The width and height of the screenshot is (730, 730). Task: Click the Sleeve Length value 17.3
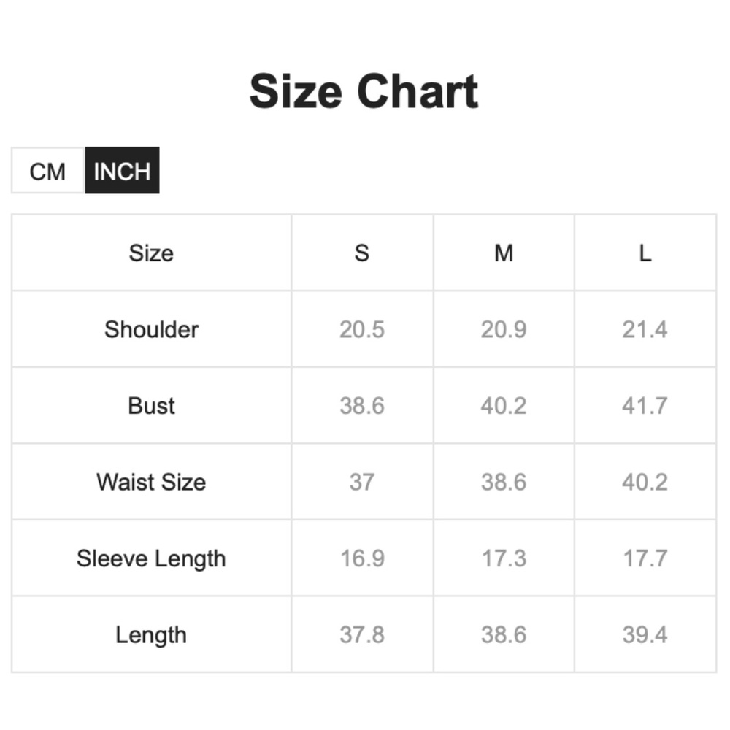point(504,558)
